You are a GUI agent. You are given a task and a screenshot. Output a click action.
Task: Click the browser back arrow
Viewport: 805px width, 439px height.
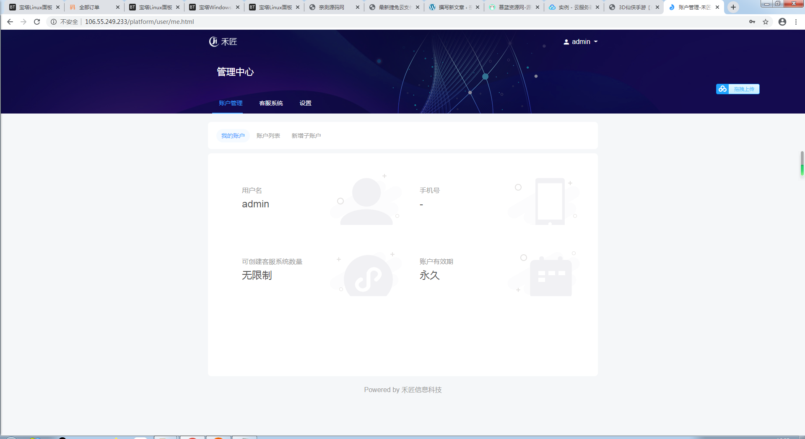click(10, 22)
